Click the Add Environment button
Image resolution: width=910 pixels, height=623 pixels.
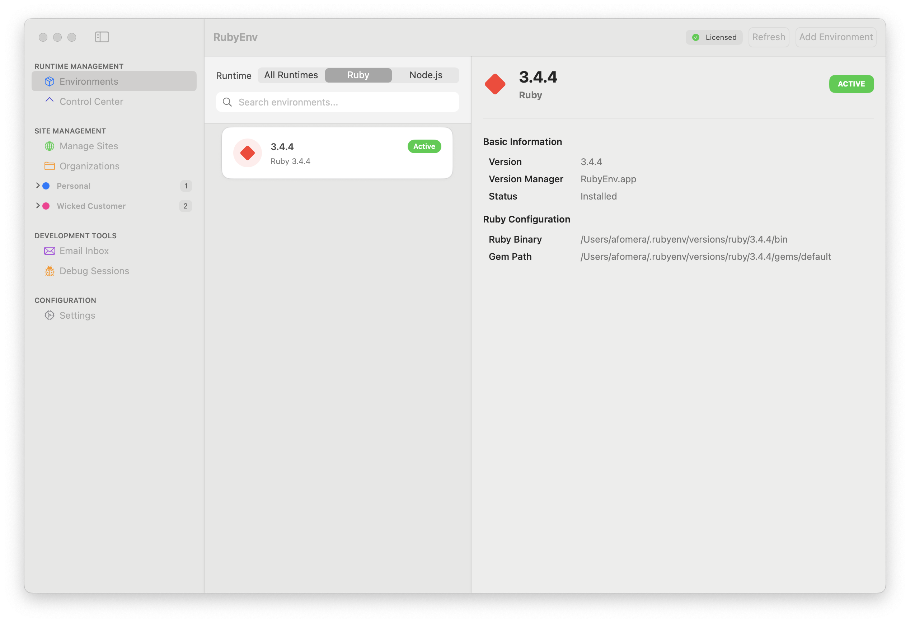click(x=836, y=37)
